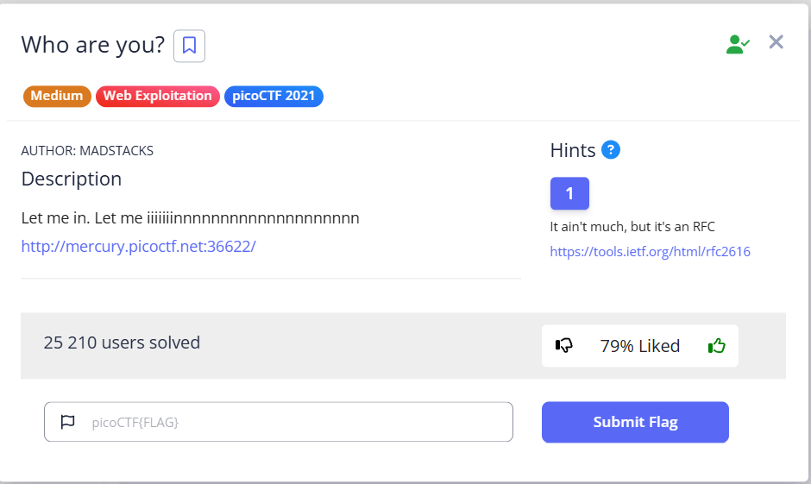Viewport: 811px width, 484px height.
Task: Click the 25 210 users solved count
Action: (122, 343)
